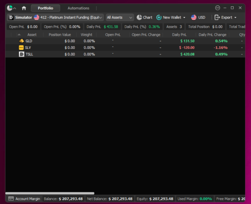
Task: Switch to the Portfolio tab
Action: tap(45, 8)
